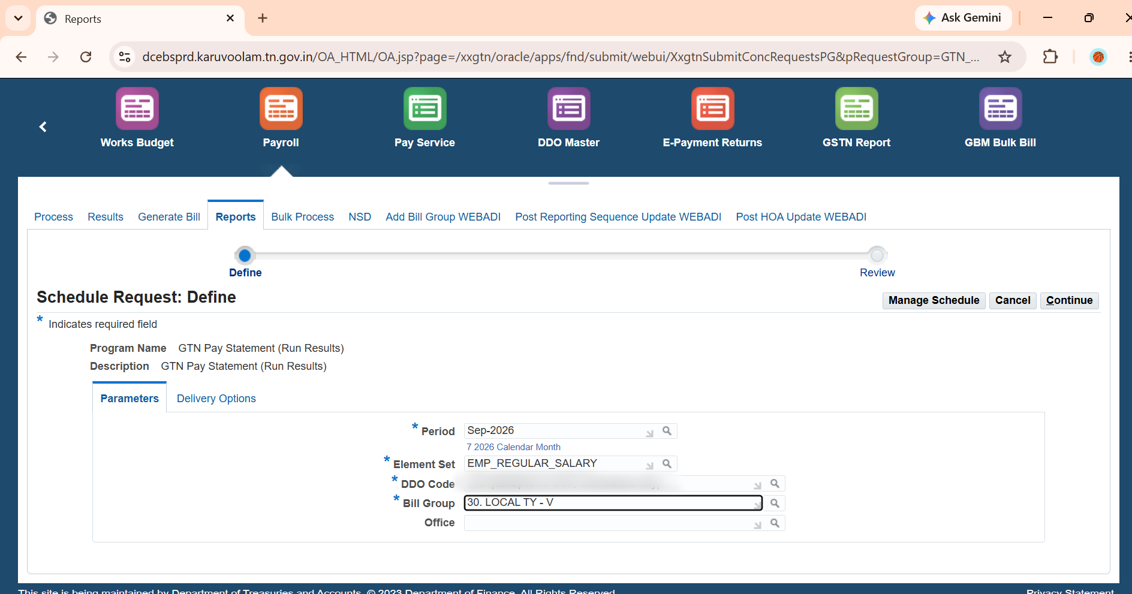1132x594 pixels.
Task: Reload the page with the refresh icon
Action: point(86,57)
